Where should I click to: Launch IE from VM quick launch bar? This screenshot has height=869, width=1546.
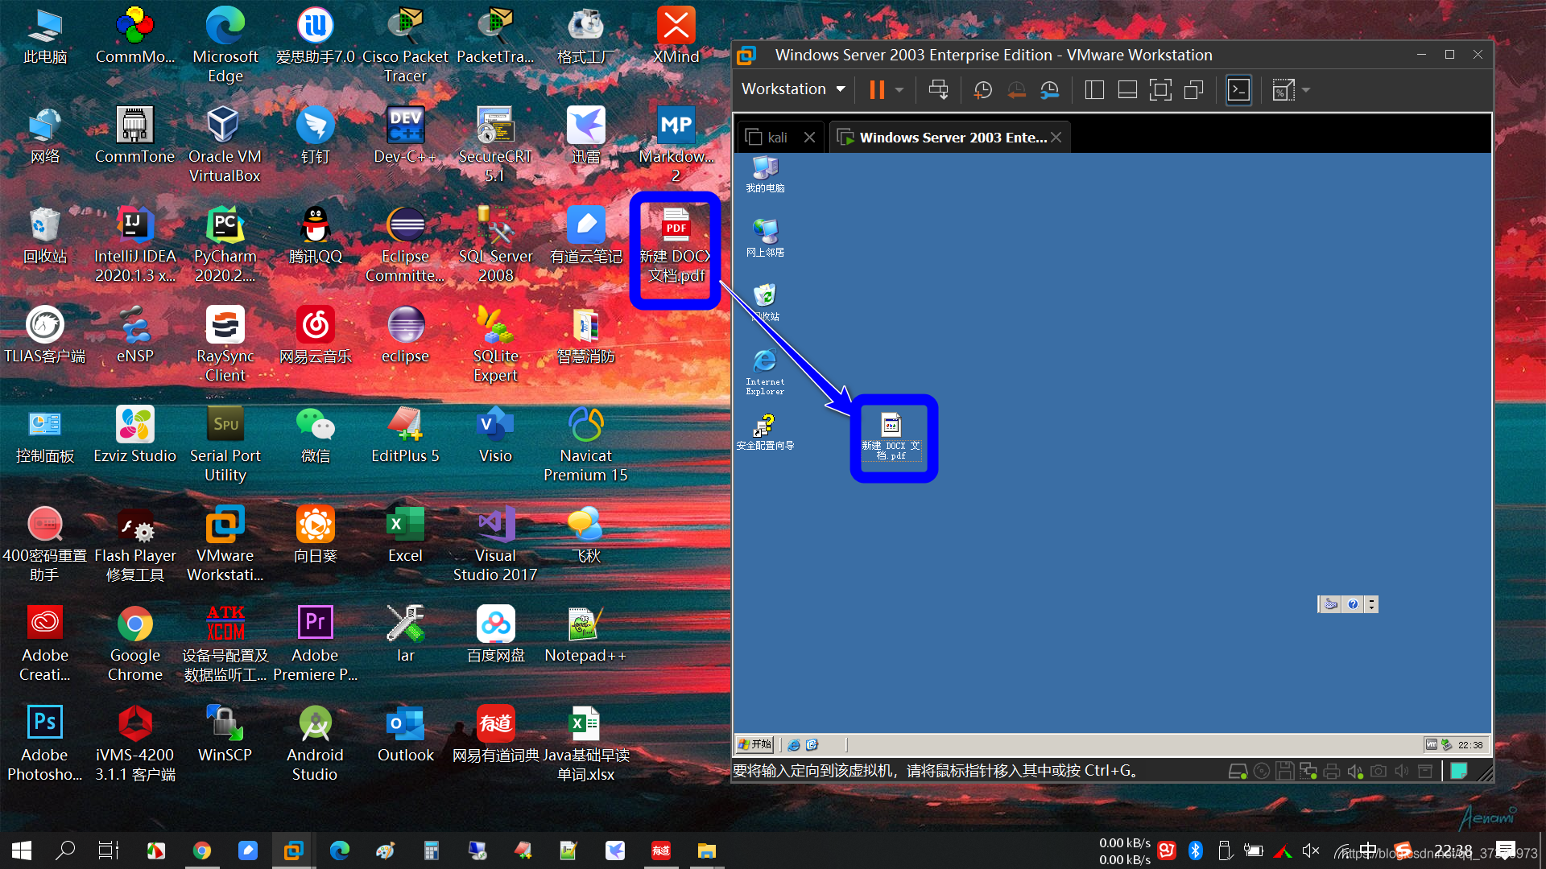coord(794,745)
